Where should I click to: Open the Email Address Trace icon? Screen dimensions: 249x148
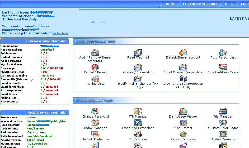point(223,67)
